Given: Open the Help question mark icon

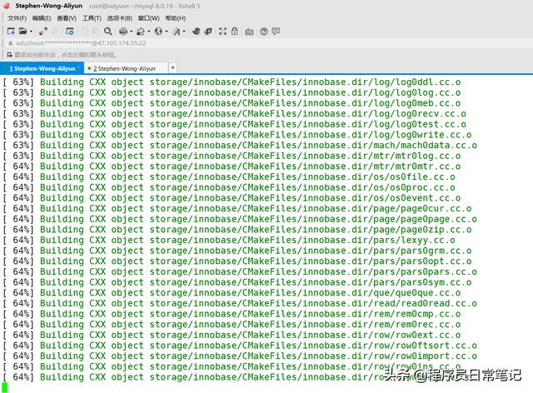Looking at the screenshot, I should tap(263, 32).
